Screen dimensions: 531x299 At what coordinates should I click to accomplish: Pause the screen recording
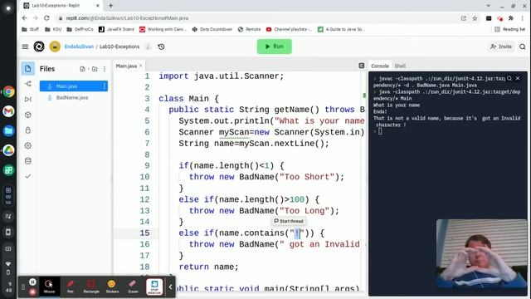click(x=32, y=282)
